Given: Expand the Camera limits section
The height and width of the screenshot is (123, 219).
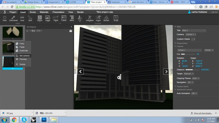Looking at the screenshot, I should coord(184,86).
